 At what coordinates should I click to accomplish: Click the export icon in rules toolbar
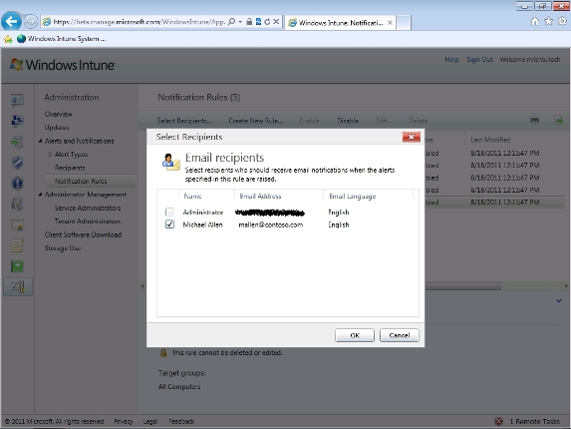(558, 120)
